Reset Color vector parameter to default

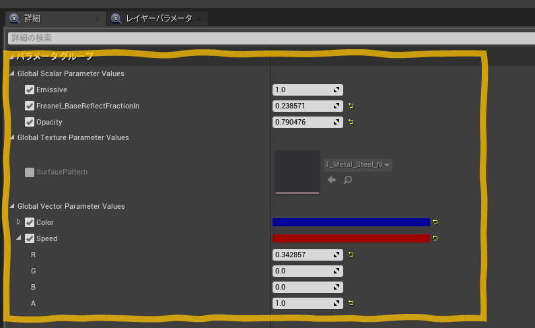click(435, 222)
